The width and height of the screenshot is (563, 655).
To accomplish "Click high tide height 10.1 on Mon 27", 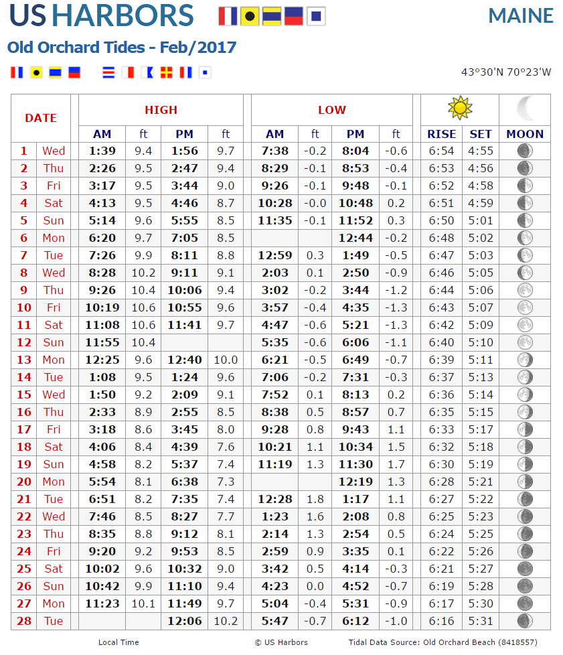I will click(x=143, y=603).
